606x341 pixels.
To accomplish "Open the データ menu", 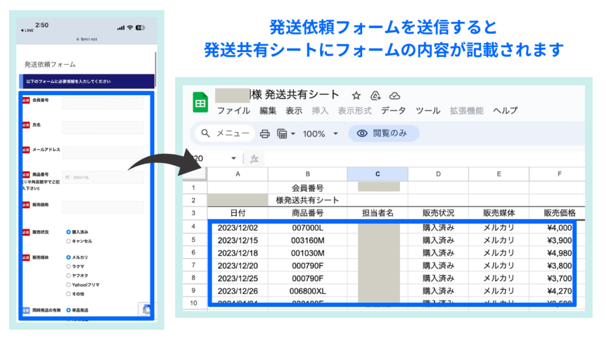I will coord(393,111).
